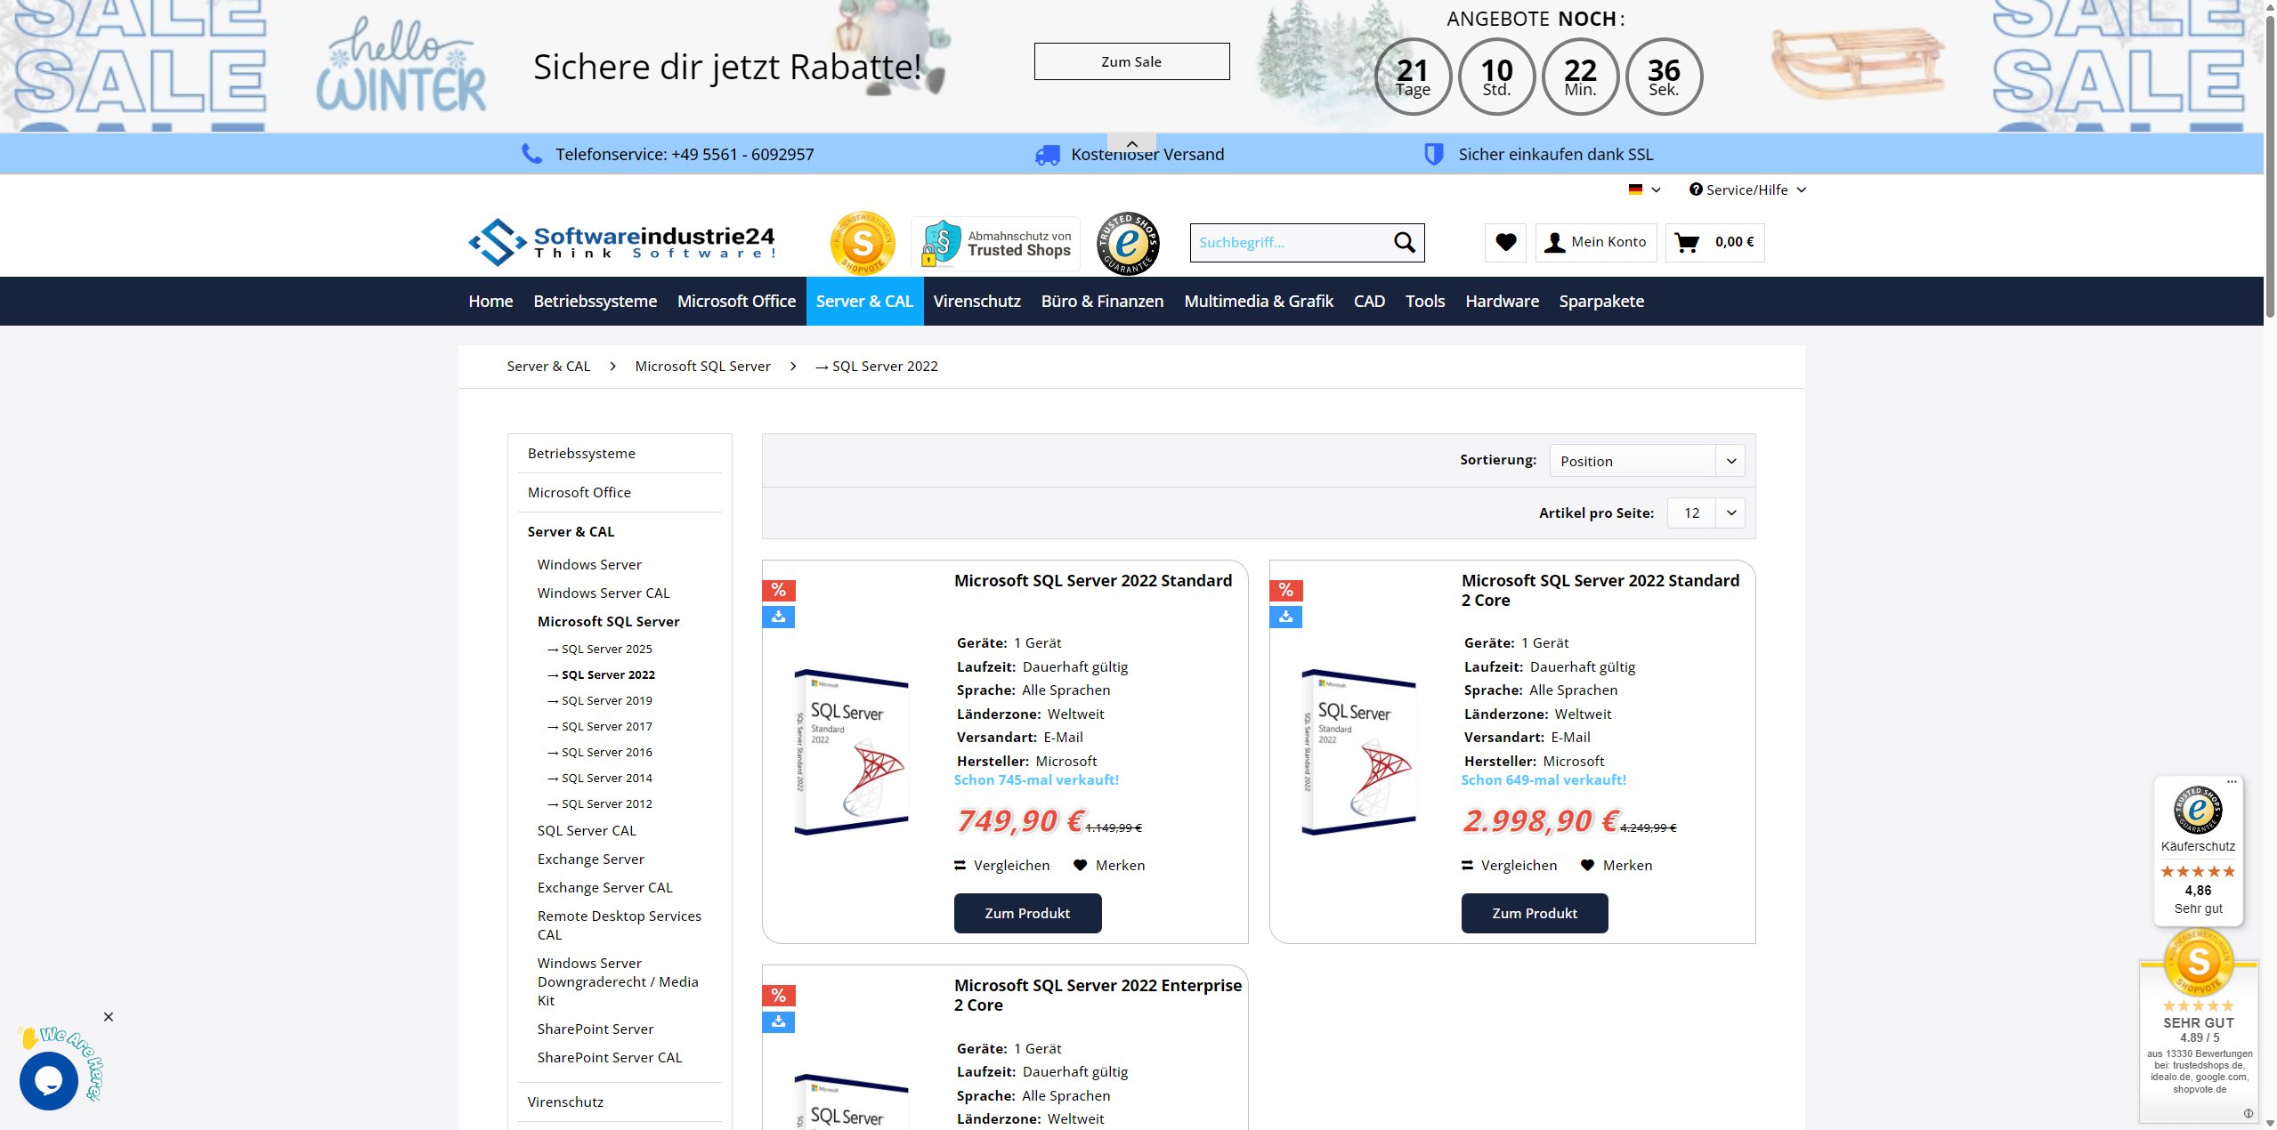Expand the language flag selector
The width and height of the screenshot is (2277, 1130).
(1644, 190)
